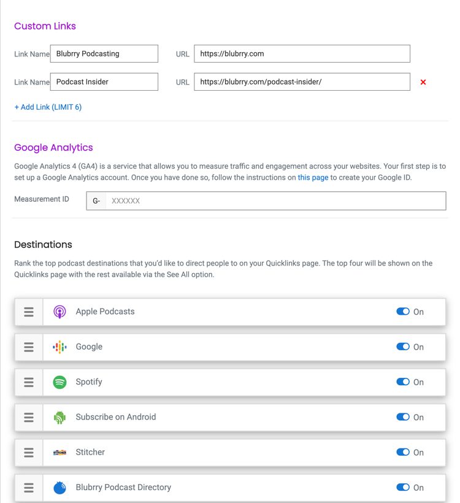Focus the Podcast Insider link name field

104,82
